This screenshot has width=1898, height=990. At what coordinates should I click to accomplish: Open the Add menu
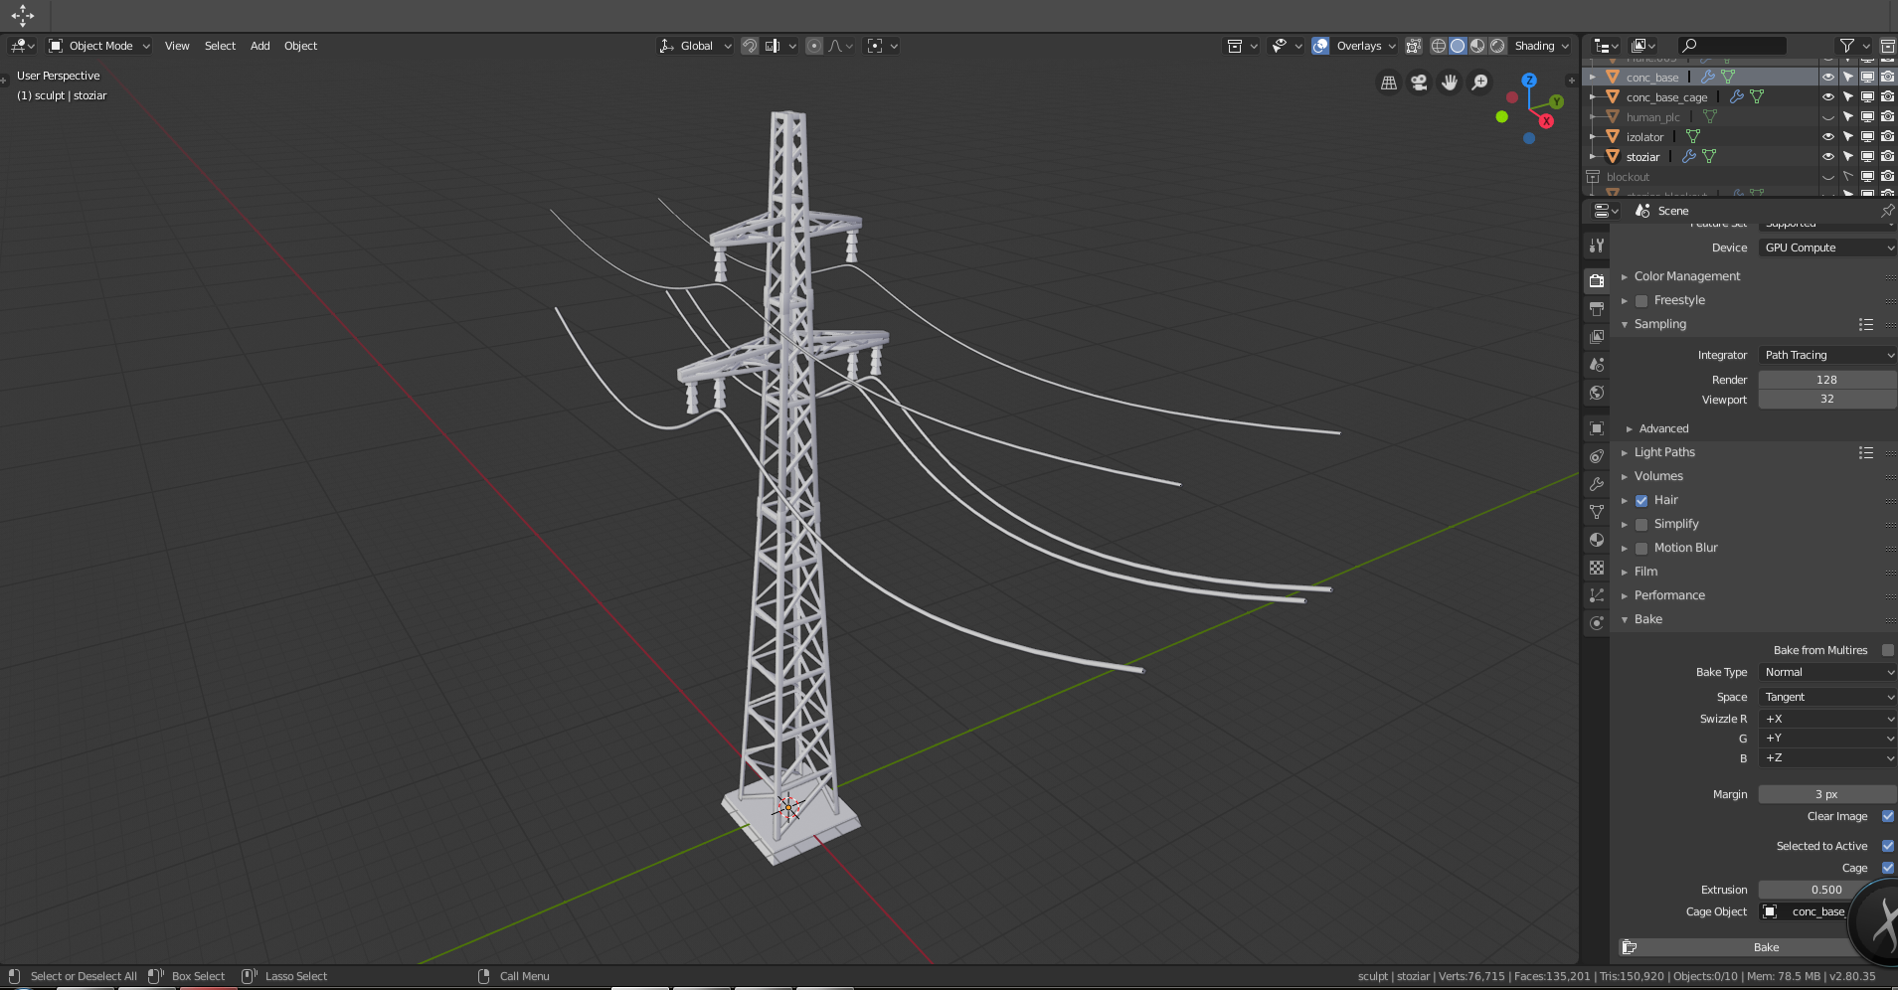(x=259, y=46)
